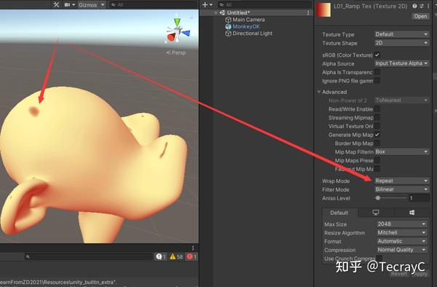Toggle console warning messages filter showing 58
The width and height of the screenshot is (437, 287).
point(176,256)
